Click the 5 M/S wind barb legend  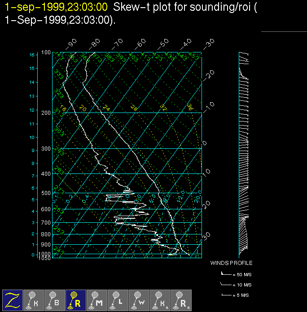point(236,295)
